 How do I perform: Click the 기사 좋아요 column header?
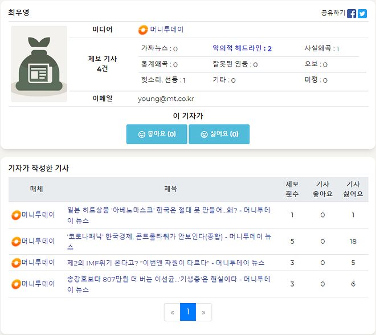tap(322, 189)
